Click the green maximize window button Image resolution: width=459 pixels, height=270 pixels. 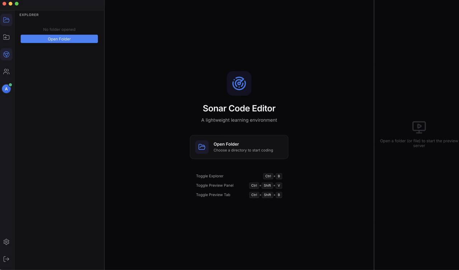[16, 4]
